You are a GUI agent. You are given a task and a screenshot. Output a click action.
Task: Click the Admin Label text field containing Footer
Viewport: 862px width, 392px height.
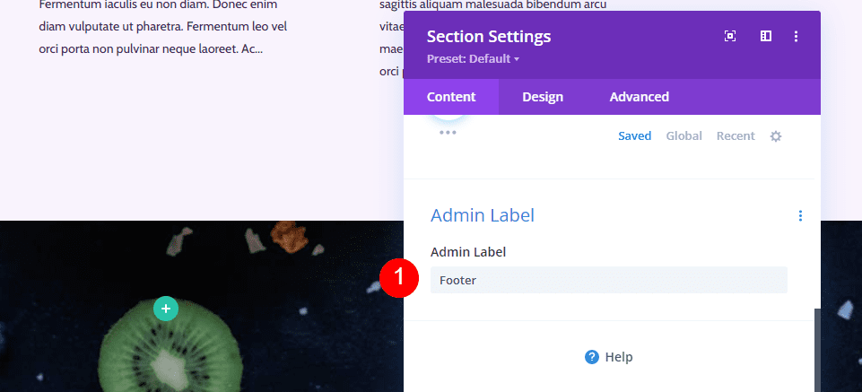coord(608,280)
